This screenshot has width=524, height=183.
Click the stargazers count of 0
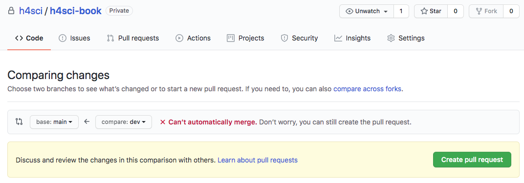pos(456,11)
